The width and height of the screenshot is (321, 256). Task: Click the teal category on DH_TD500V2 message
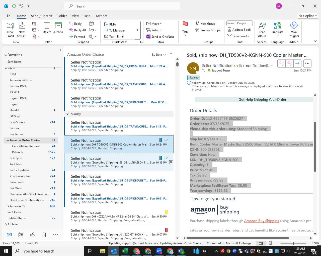click(x=161, y=140)
